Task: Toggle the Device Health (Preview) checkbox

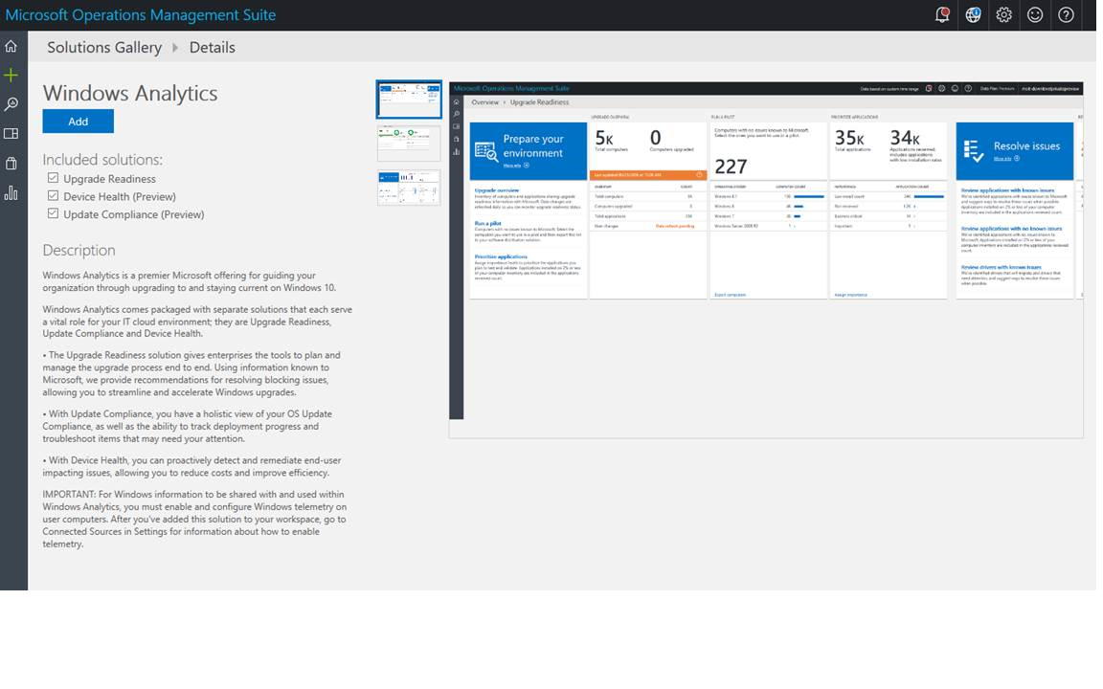Action: click(x=53, y=196)
